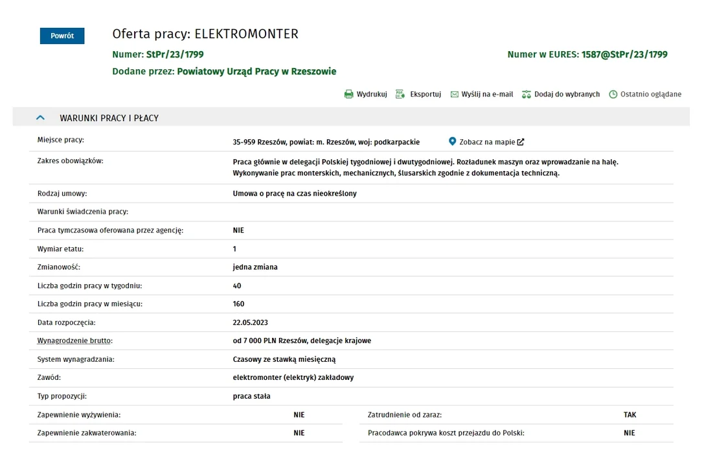
Task: Click the Powrót button
Action: pyautogui.click(x=62, y=36)
